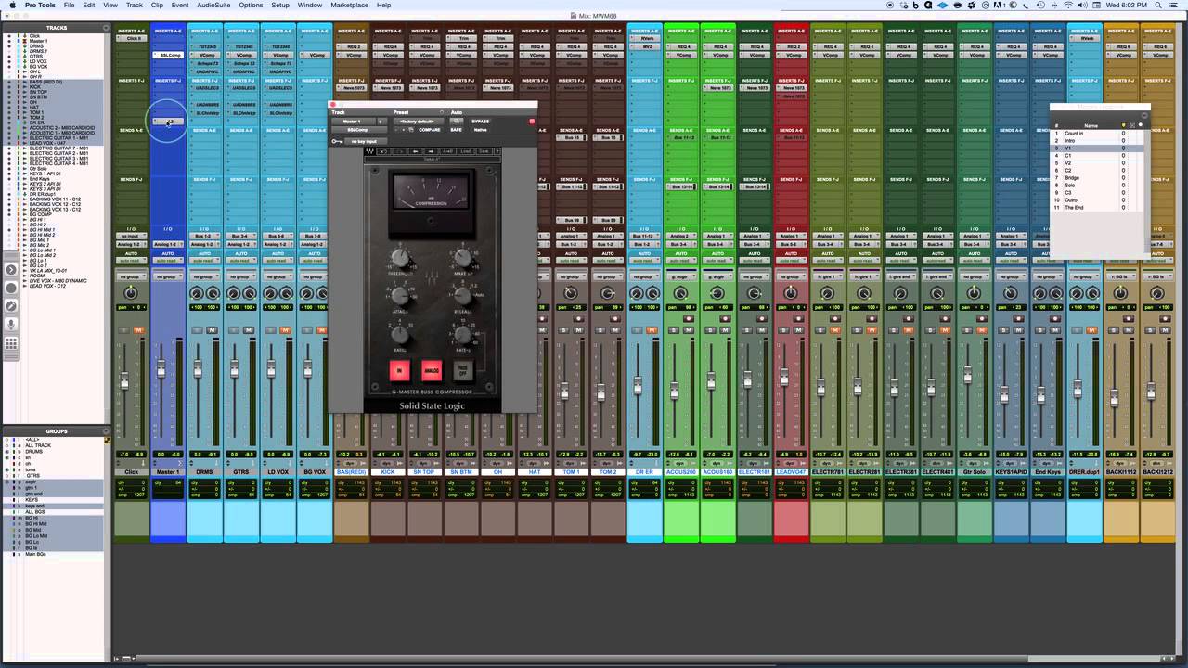Open the AudioSuite menu
Image resolution: width=1188 pixels, height=668 pixels.
[213, 6]
